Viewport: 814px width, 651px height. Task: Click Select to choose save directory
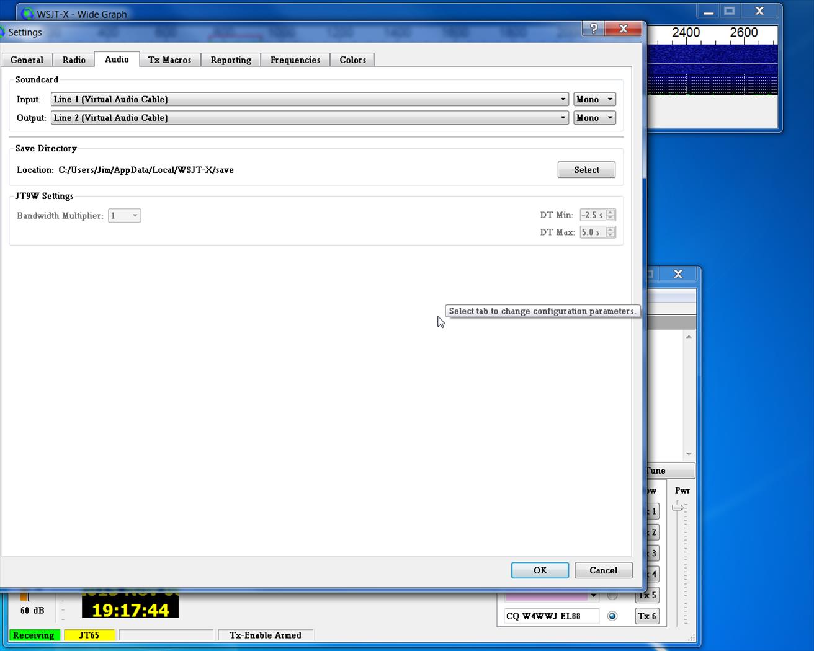click(586, 170)
